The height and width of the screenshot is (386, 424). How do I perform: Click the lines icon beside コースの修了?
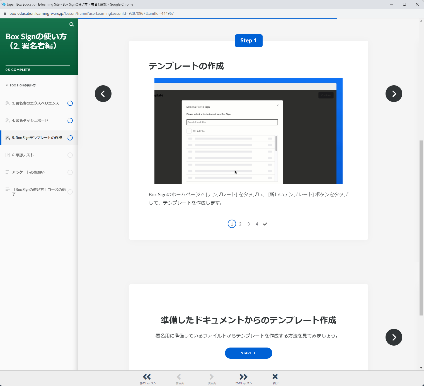tap(8, 190)
